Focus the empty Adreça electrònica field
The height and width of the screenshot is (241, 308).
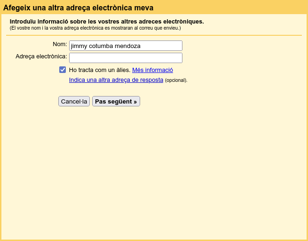coord(126,58)
